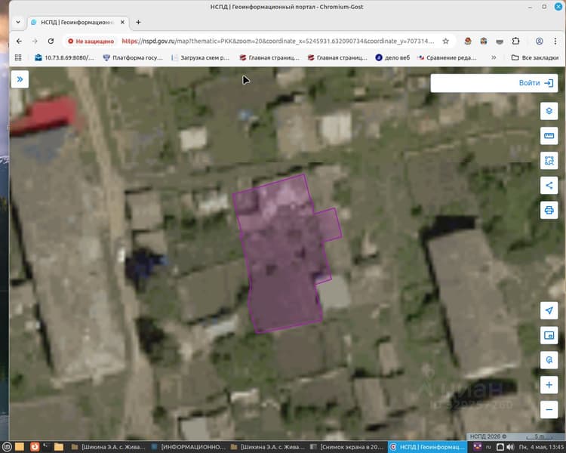Switch to Снимок экрана taskbar window
This screenshot has width=566, height=453.
point(347,447)
